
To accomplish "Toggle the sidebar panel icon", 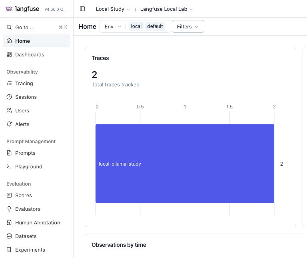I will click(82, 9).
